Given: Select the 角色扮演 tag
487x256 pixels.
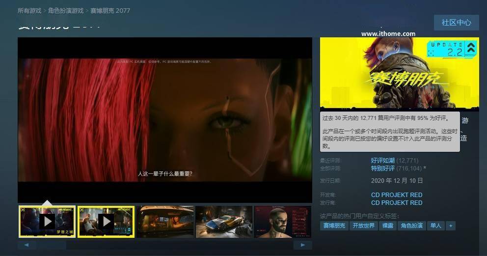Looking at the screenshot, I should tap(412, 226).
